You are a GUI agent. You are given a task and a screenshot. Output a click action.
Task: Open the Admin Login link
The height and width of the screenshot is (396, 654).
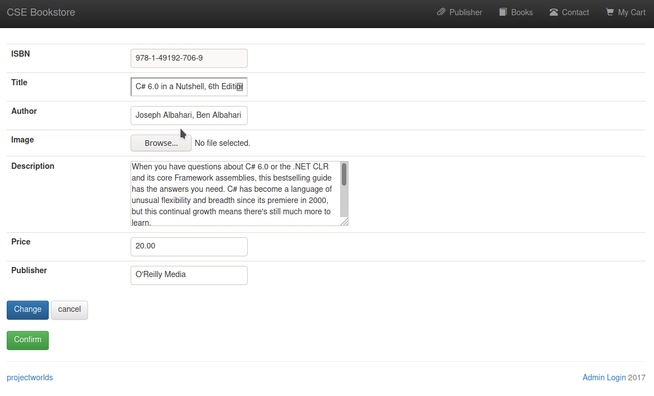(x=604, y=377)
